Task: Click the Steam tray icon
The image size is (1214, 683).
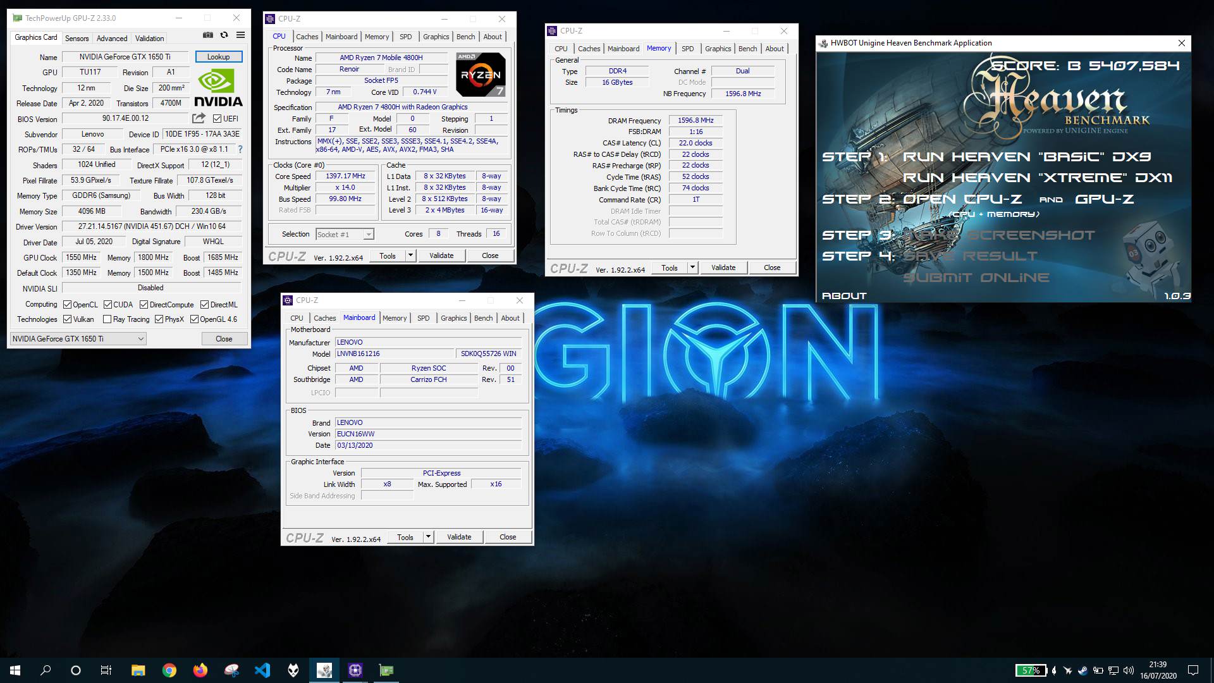Action: pos(1082,670)
